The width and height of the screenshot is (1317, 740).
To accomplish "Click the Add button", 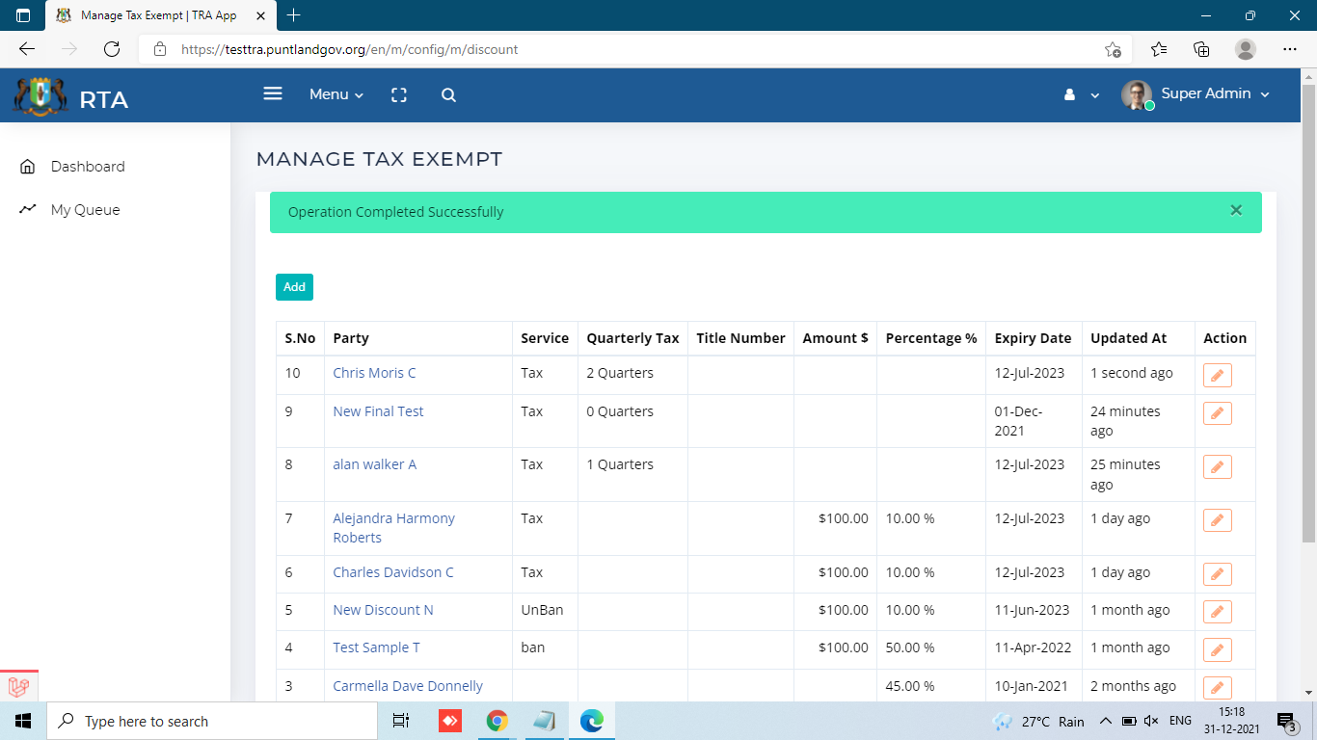I will click(x=294, y=287).
